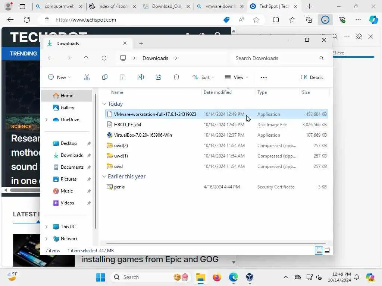Open the View dropdown menu
This screenshot has width=382, height=286.
pyautogui.click(x=236, y=77)
